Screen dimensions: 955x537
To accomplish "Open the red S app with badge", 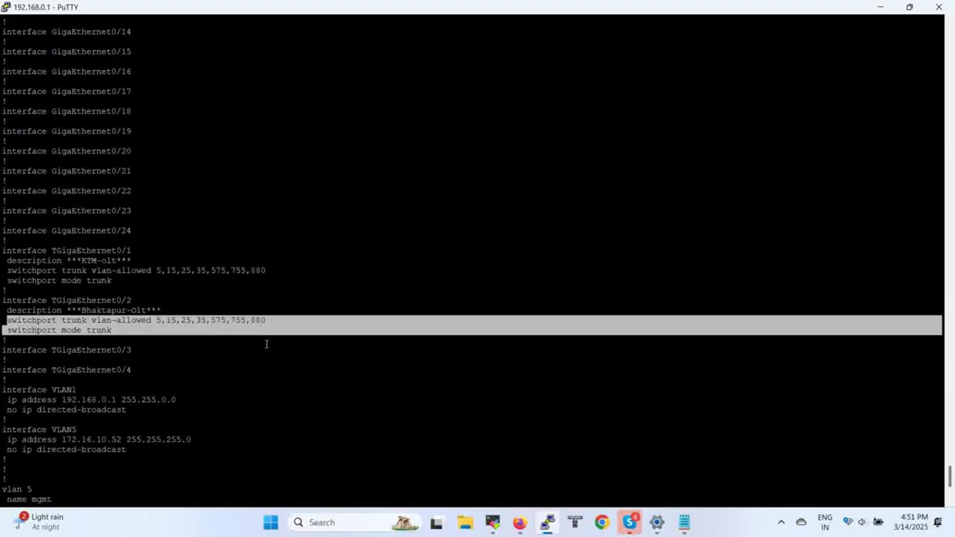I will pyautogui.click(x=630, y=522).
